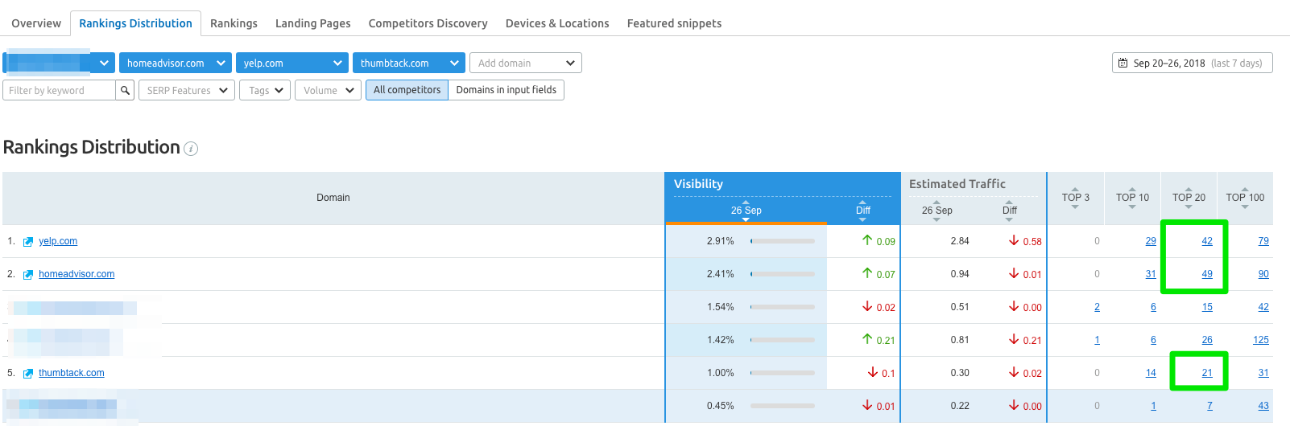Click homeadvisor.com visibility value 2.41%

click(720, 274)
